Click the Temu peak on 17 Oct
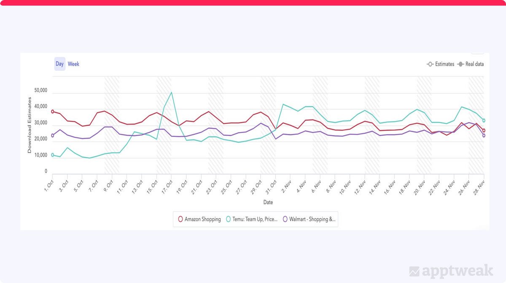The width and height of the screenshot is (506, 283). click(x=171, y=92)
